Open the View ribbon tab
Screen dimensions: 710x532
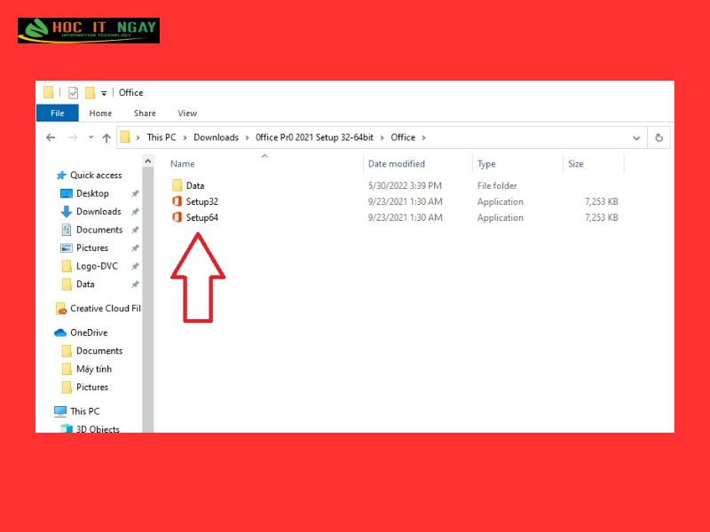coord(187,113)
